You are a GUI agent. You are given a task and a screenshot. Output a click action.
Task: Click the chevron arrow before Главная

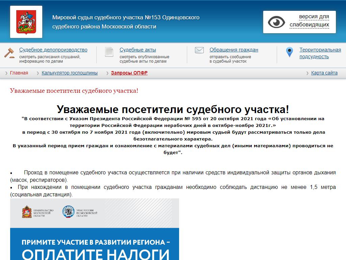coord(6,73)
